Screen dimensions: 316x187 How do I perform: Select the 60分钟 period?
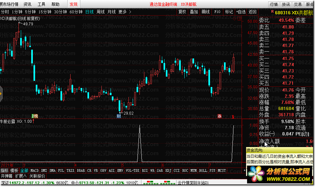click(x=76, y=12)
